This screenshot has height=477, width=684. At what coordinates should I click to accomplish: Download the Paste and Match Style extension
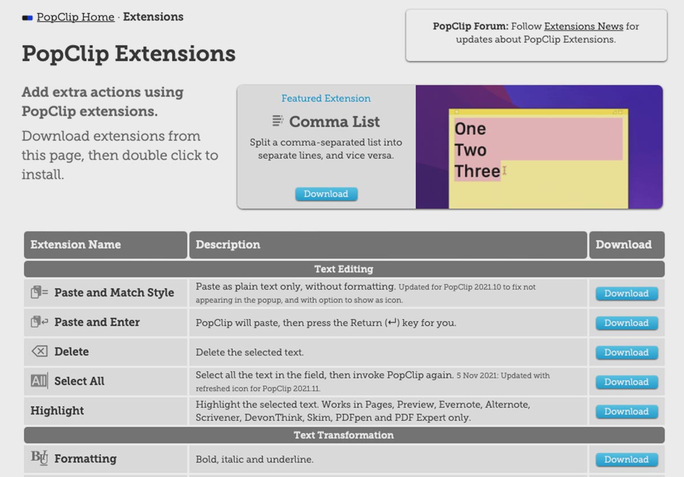click(x=626, y=293)
